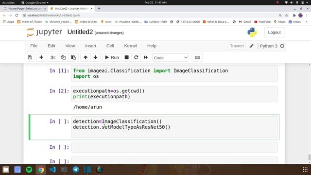Open the 'Index of /Tutor' bookmark
The width and height of the screenshot is (311, 175).
click(29, 22)
